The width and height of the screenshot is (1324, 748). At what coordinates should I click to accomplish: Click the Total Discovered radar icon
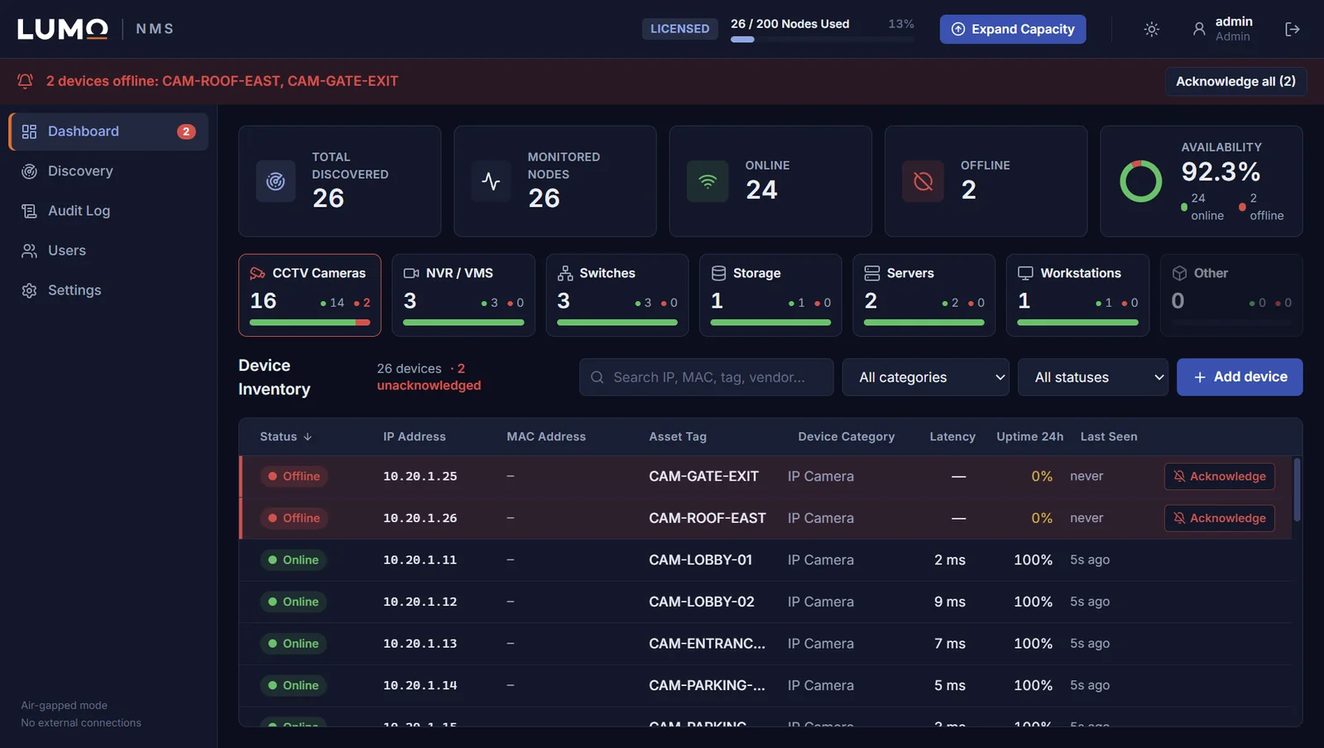pyautogui.click(x=276, y=181)
